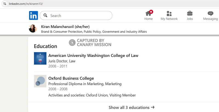This screenshot has width=219, height=112.
Task: Click the search magnifier icon
Action: [x=45, y=15]
